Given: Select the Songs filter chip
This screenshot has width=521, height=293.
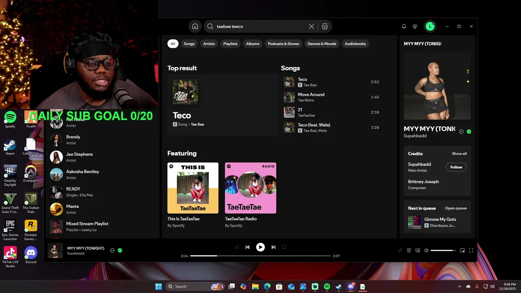Looking at the screenshot, I should pyautogui.click(x=189, y=44).
